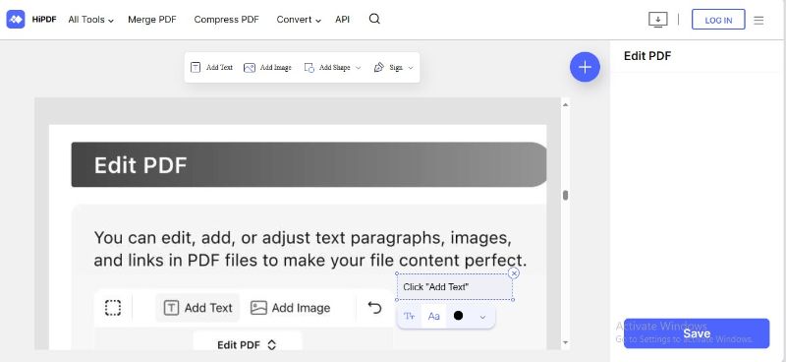Remove text box with the X icon
The height and width of the screenshot is (362, 786).
pyautogui.click(x=513, y=273)
